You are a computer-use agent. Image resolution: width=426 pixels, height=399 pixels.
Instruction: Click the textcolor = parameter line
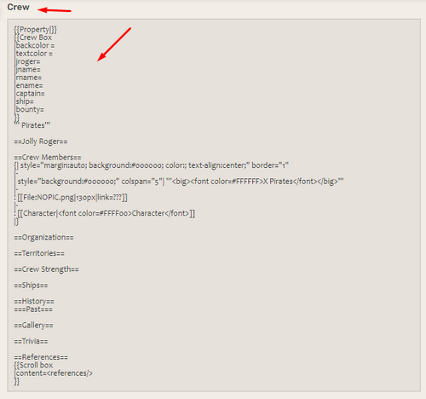34,54
